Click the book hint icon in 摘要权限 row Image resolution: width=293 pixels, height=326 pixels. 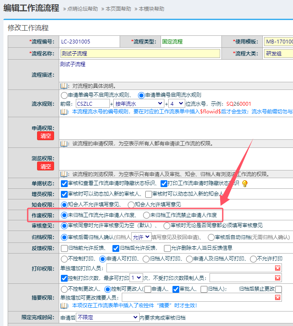click(64, 306)
